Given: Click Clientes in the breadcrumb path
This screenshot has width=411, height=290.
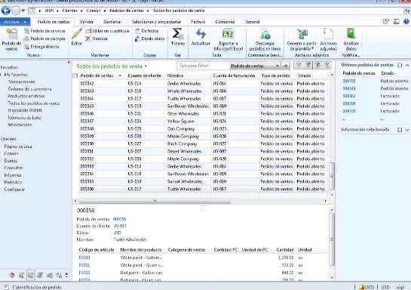Looking at the screenshot, I should [69, 11].
